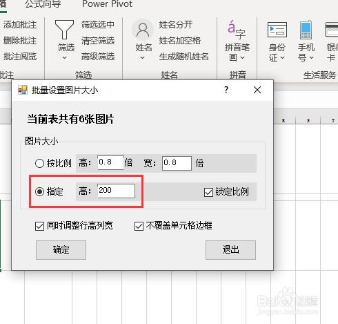Image resolution: width=338 pixels, height=324 pixels.
Task: Click 批注阅览 command
Action: (x=20, y=57)
